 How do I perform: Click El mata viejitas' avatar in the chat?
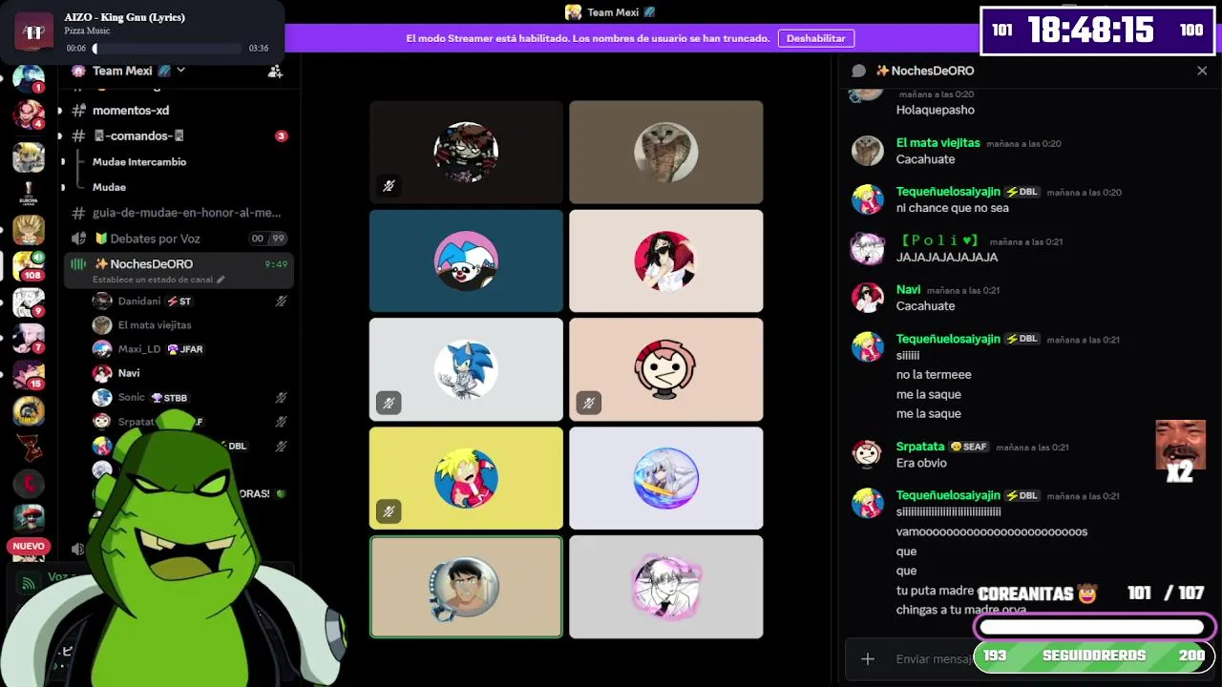click(x=868, y=151)
